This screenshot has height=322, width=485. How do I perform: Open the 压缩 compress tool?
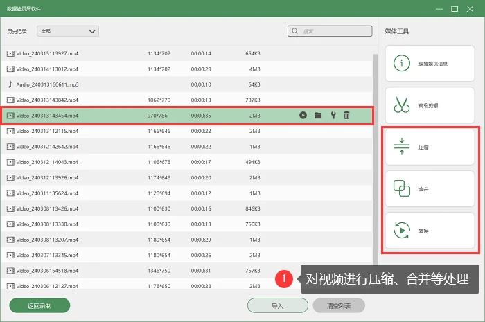point(430,147)
